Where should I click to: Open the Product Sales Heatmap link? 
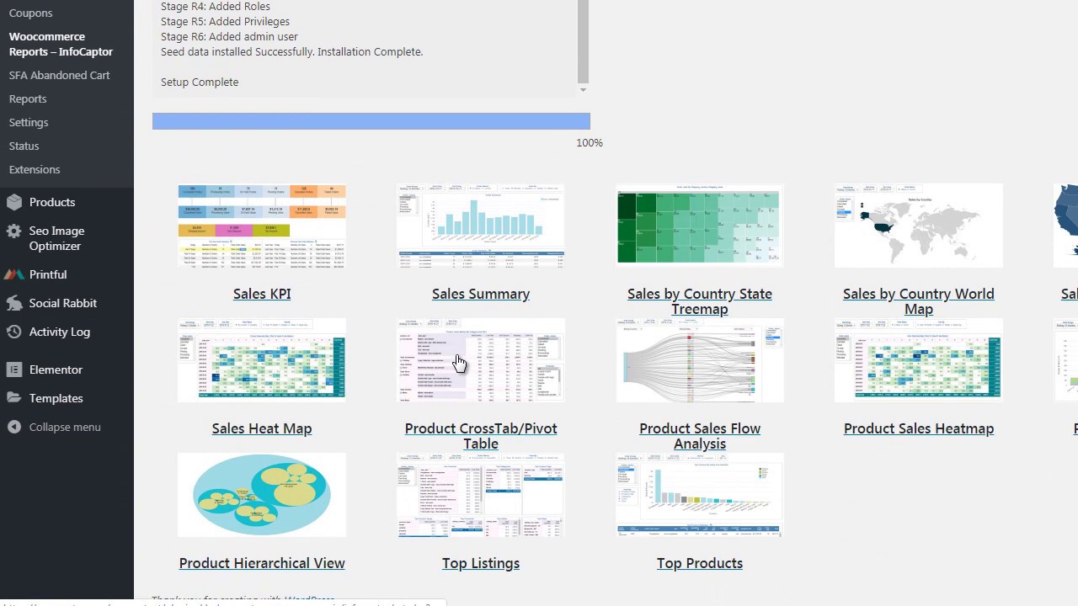tap(919, 428)
